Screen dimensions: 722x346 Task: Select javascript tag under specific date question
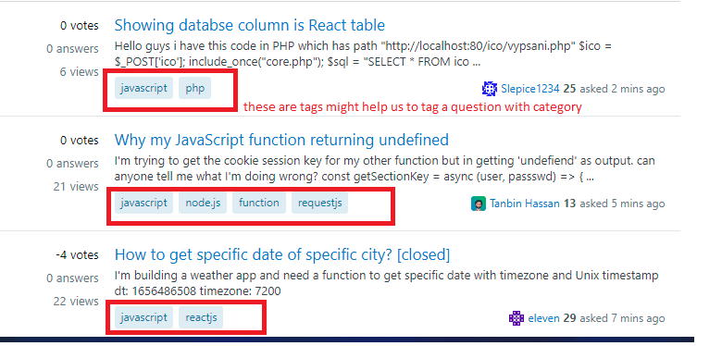click(144, 317)
